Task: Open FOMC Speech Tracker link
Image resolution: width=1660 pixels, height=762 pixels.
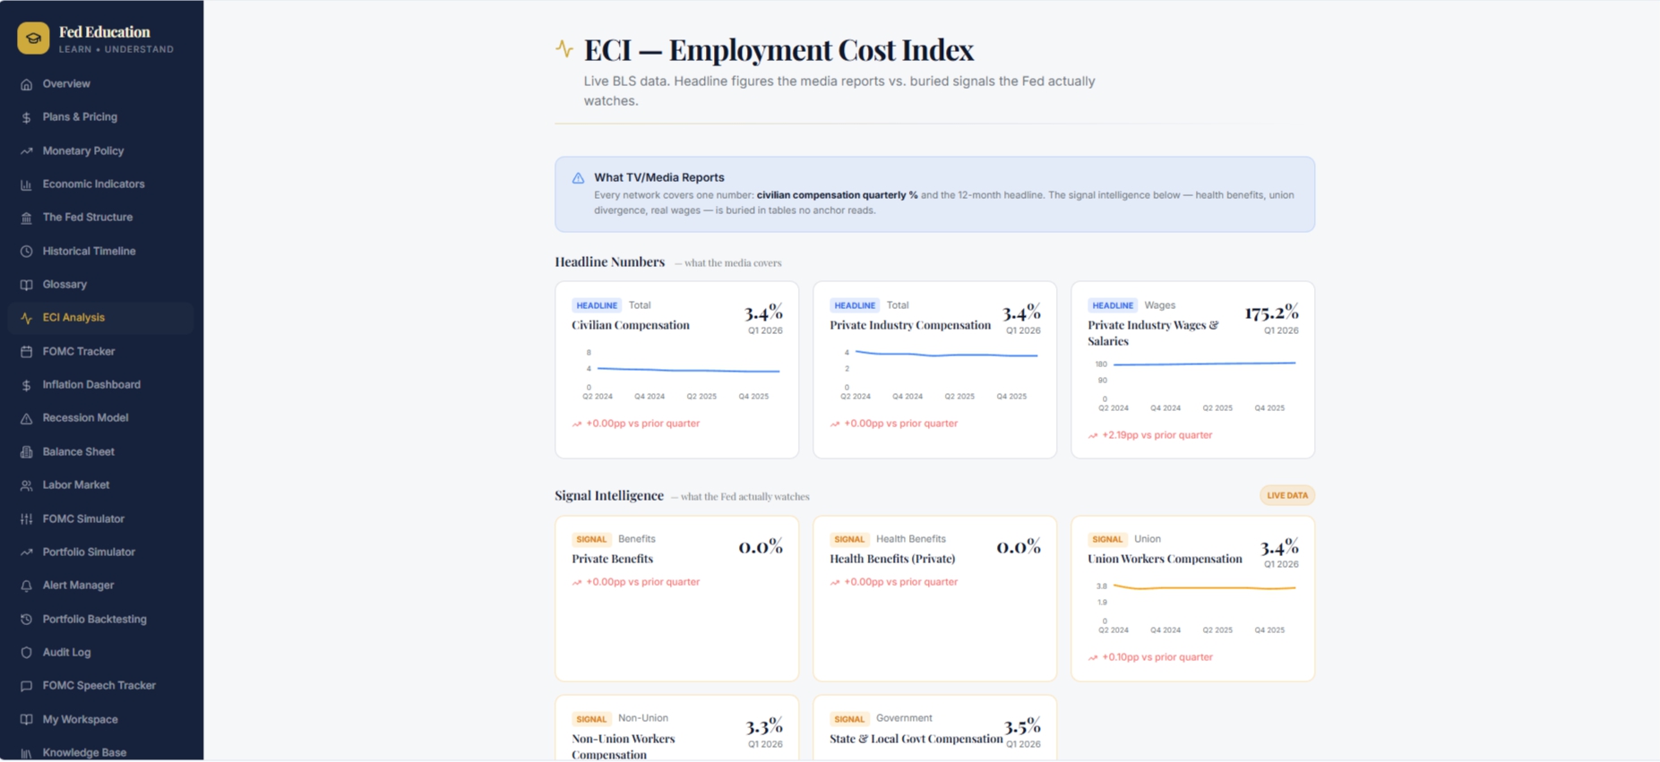Action: pos(100,686)
